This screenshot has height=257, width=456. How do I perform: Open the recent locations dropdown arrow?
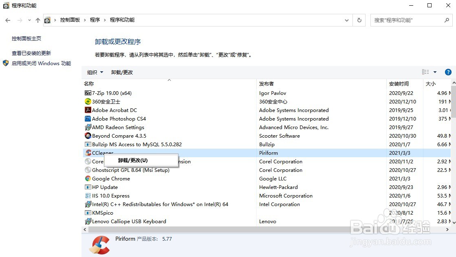click(29, 20)
